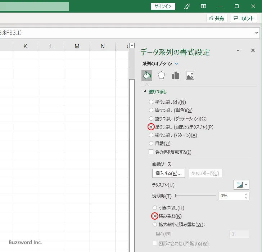Image resolution: width=262 pixels, height=252 pixels.
Task: Click the サインイン button
Action: [163, 6]
